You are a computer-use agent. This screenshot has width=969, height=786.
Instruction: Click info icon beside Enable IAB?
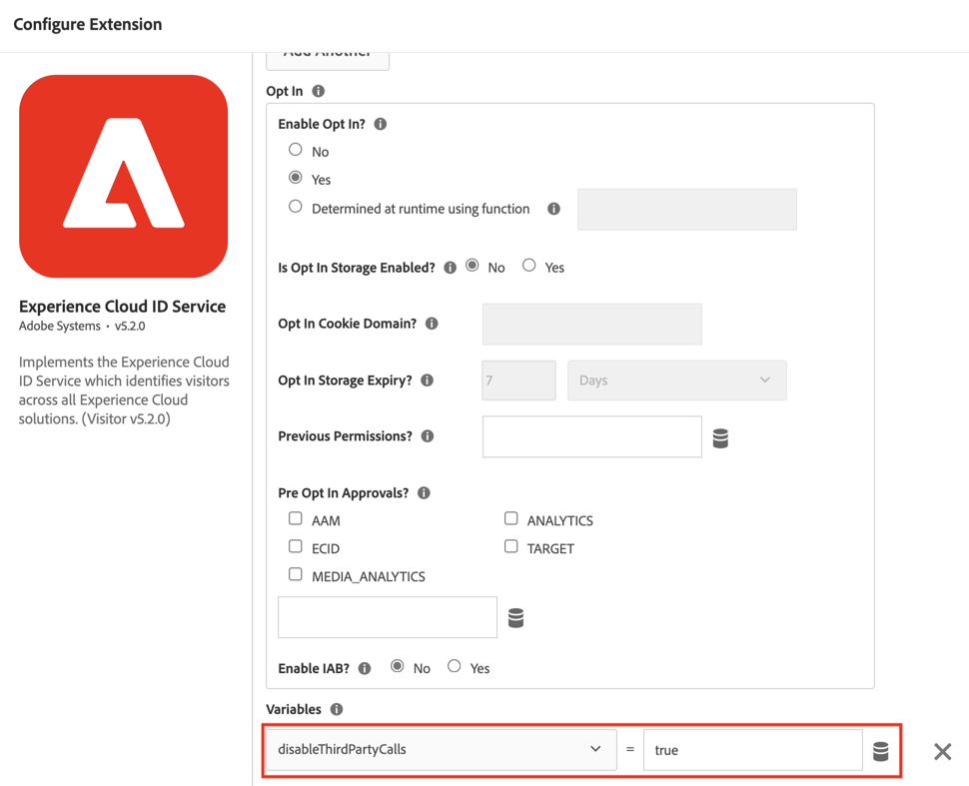(365, 668)
